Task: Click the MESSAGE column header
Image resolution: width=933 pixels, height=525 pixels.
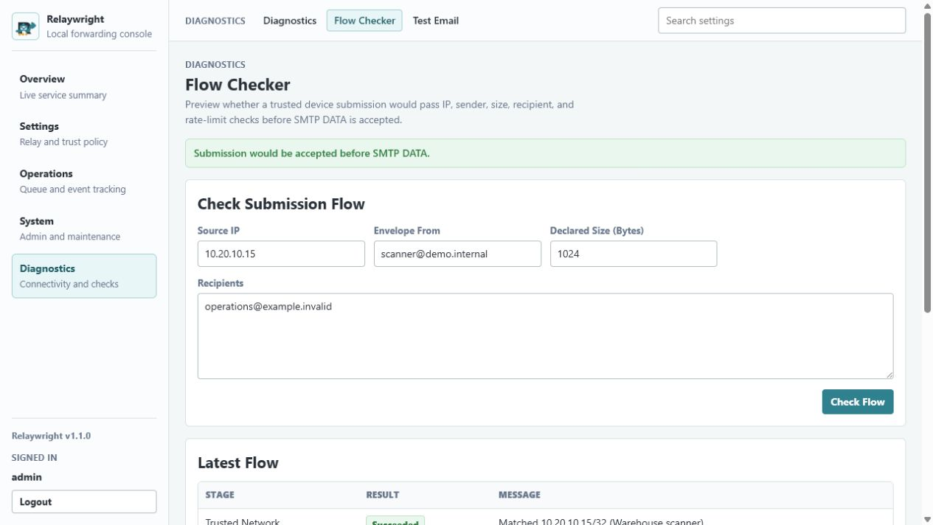Action: [519, 495]
